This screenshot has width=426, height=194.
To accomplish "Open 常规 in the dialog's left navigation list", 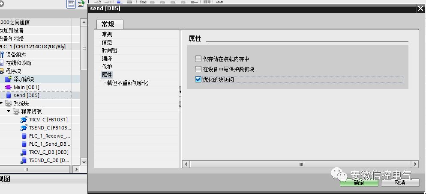I will pos(107,35).
